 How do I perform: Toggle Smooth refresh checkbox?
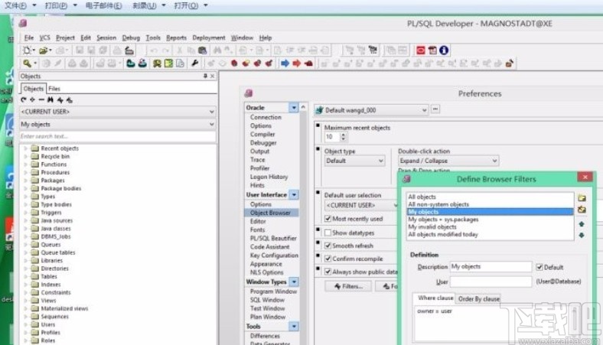pos(328,246)
